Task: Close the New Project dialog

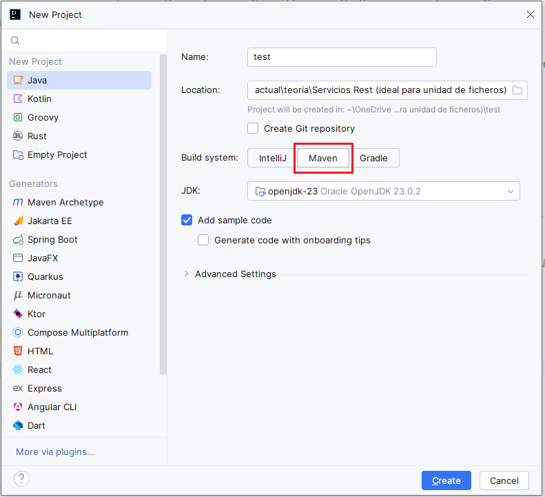Action: [x=531, y=14]
